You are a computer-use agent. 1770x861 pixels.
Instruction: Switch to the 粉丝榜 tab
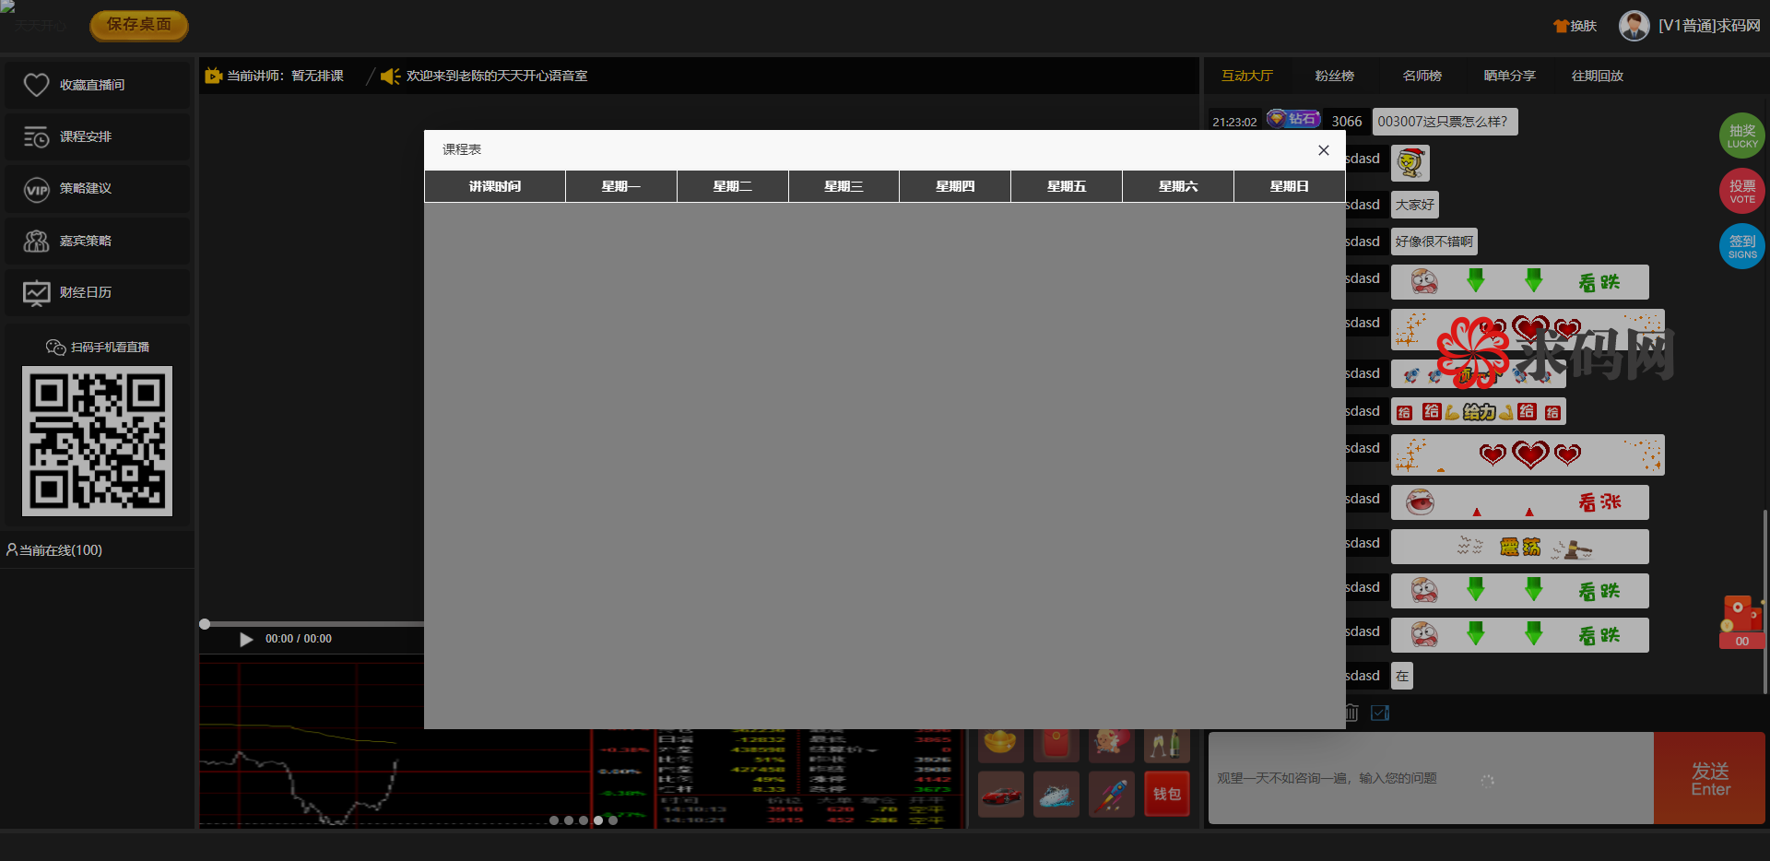pos(1334,76)
